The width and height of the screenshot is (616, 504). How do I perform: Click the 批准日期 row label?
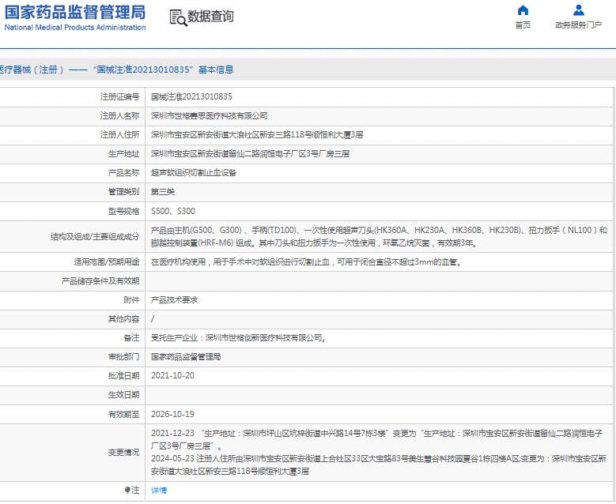coord(123,376)
